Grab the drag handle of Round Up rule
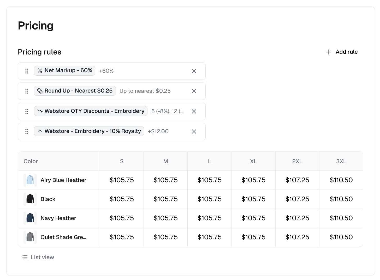This screenshot has width=380, height=280. point(27,91)
